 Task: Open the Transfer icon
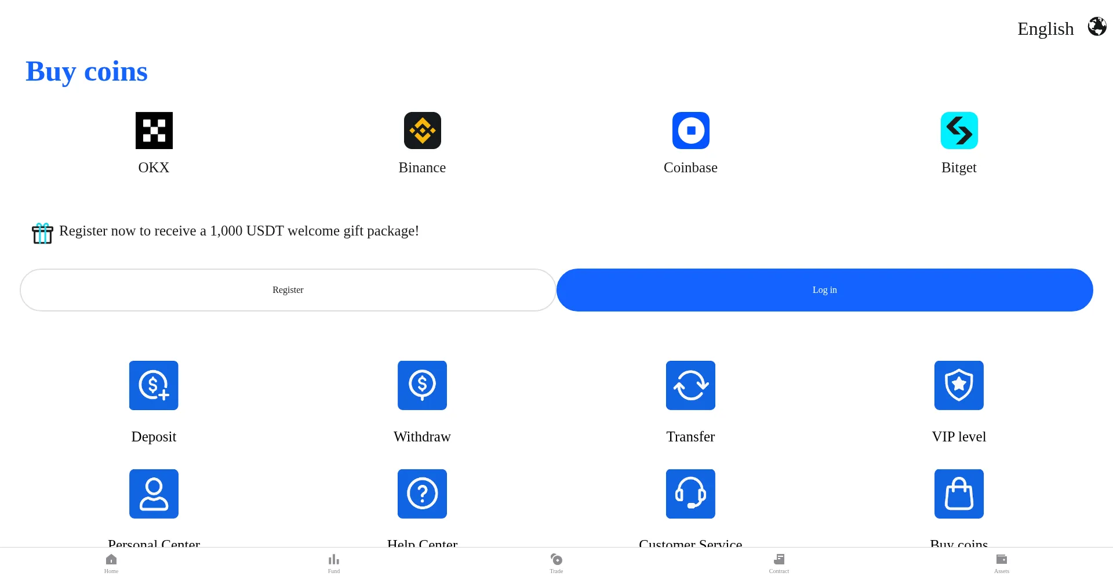[690, 385]
